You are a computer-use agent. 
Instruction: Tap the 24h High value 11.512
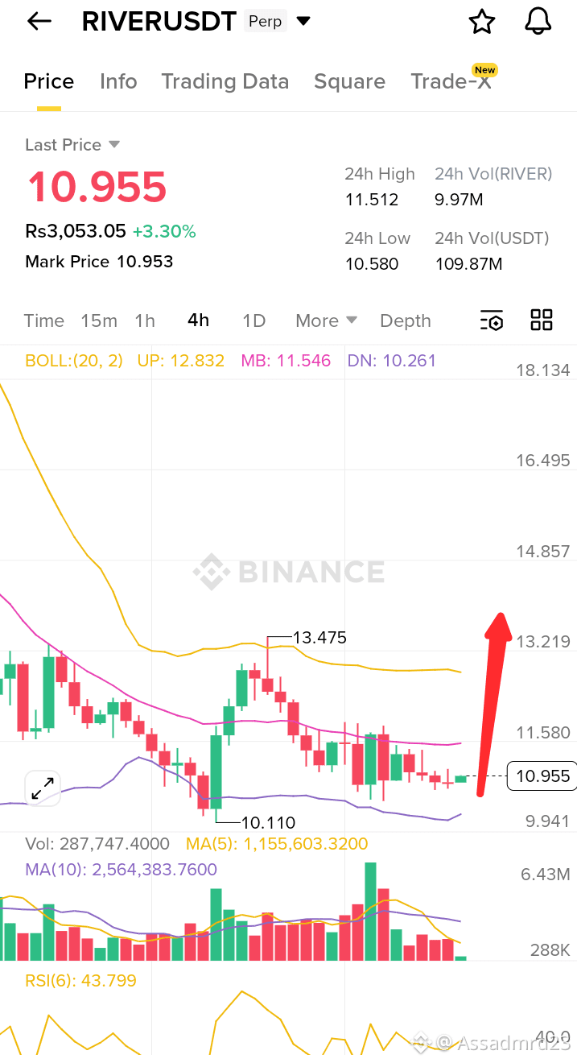[x=372, y=200]
